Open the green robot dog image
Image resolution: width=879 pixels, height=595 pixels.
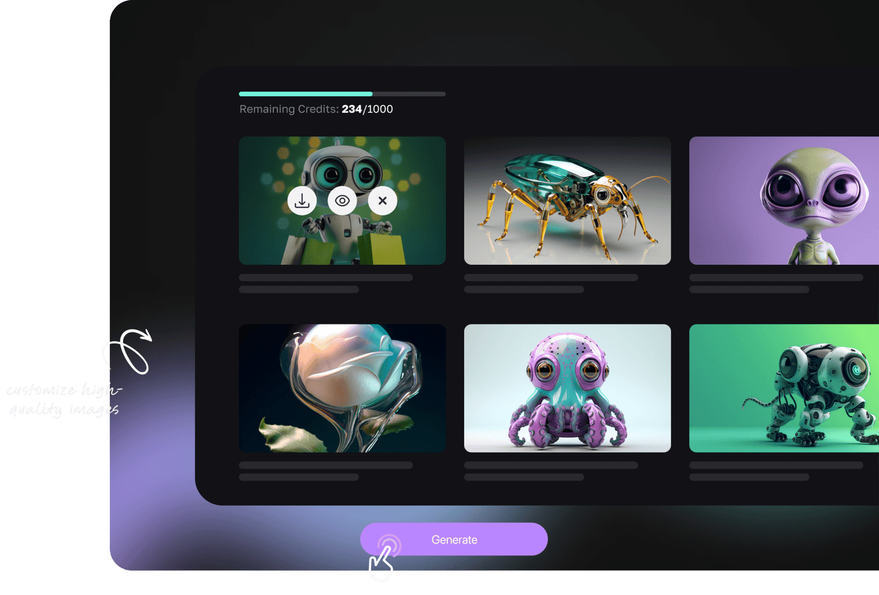tap(783, 388)
